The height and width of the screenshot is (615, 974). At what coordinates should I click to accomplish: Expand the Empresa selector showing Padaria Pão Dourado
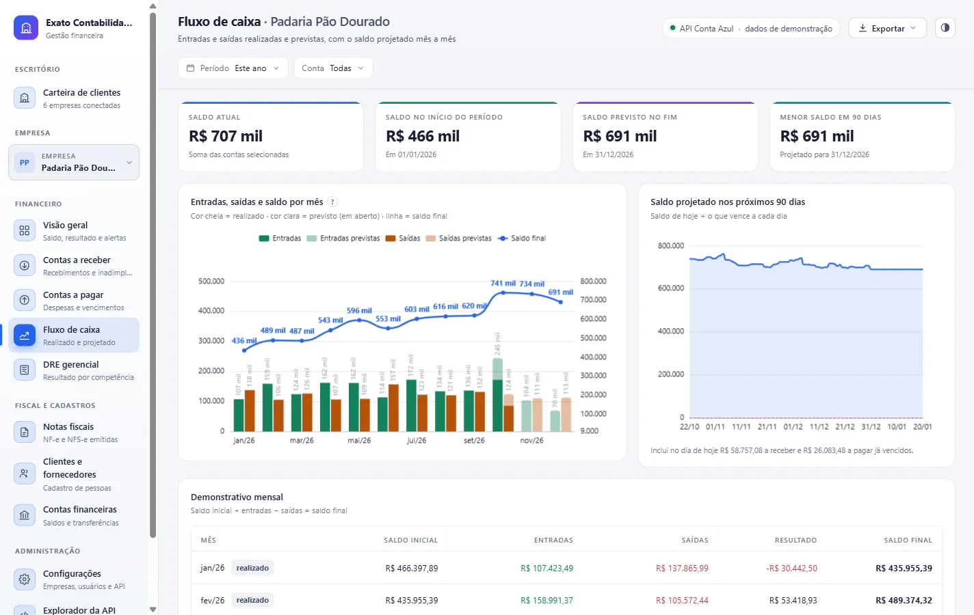click(74, 162)
